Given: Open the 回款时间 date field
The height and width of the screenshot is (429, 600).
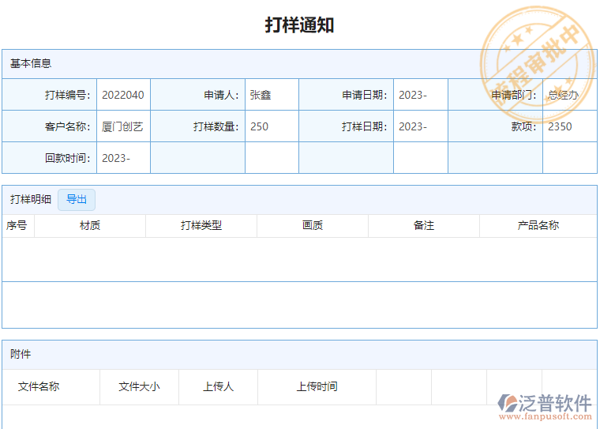Looking at the screenshot, I should click(123, 158).
